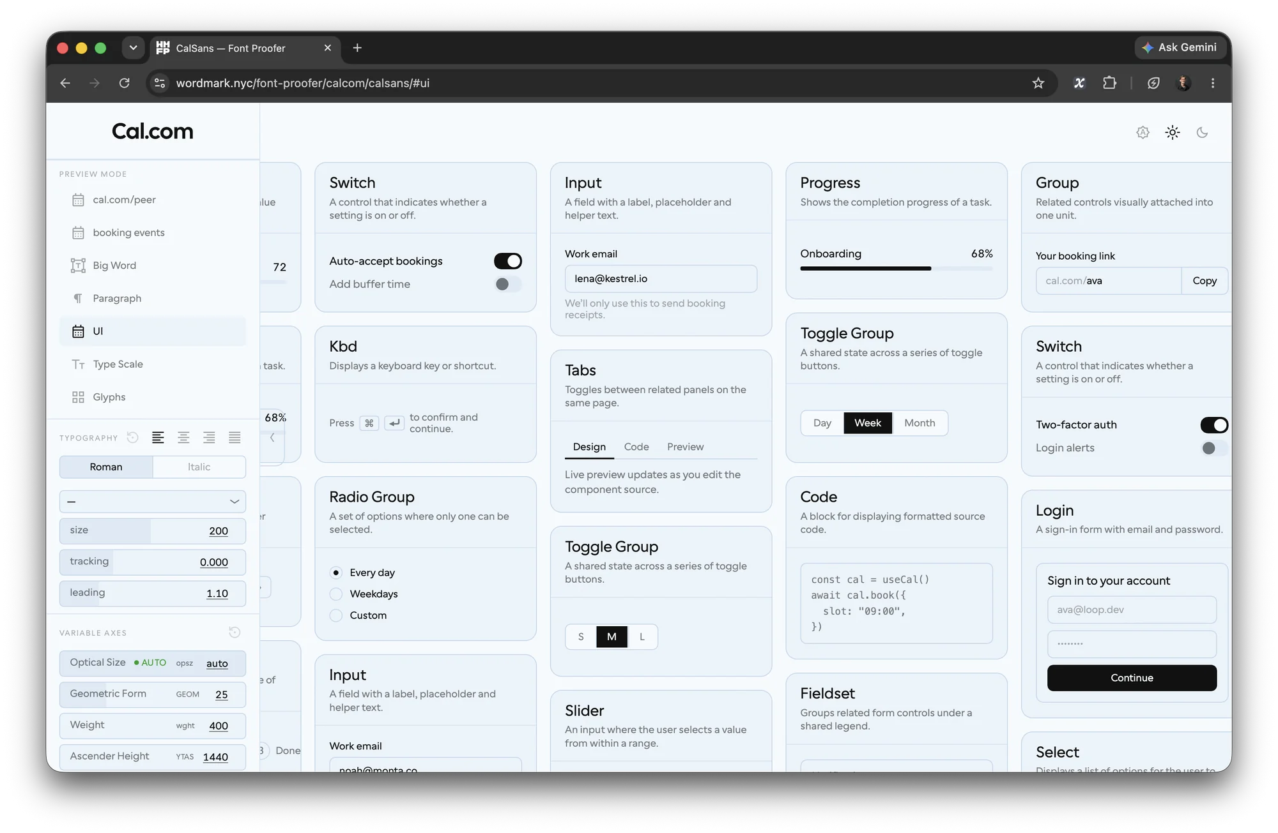View site information icon in address bar
The width and height of the screenshot is (1278, 833).
160,83
